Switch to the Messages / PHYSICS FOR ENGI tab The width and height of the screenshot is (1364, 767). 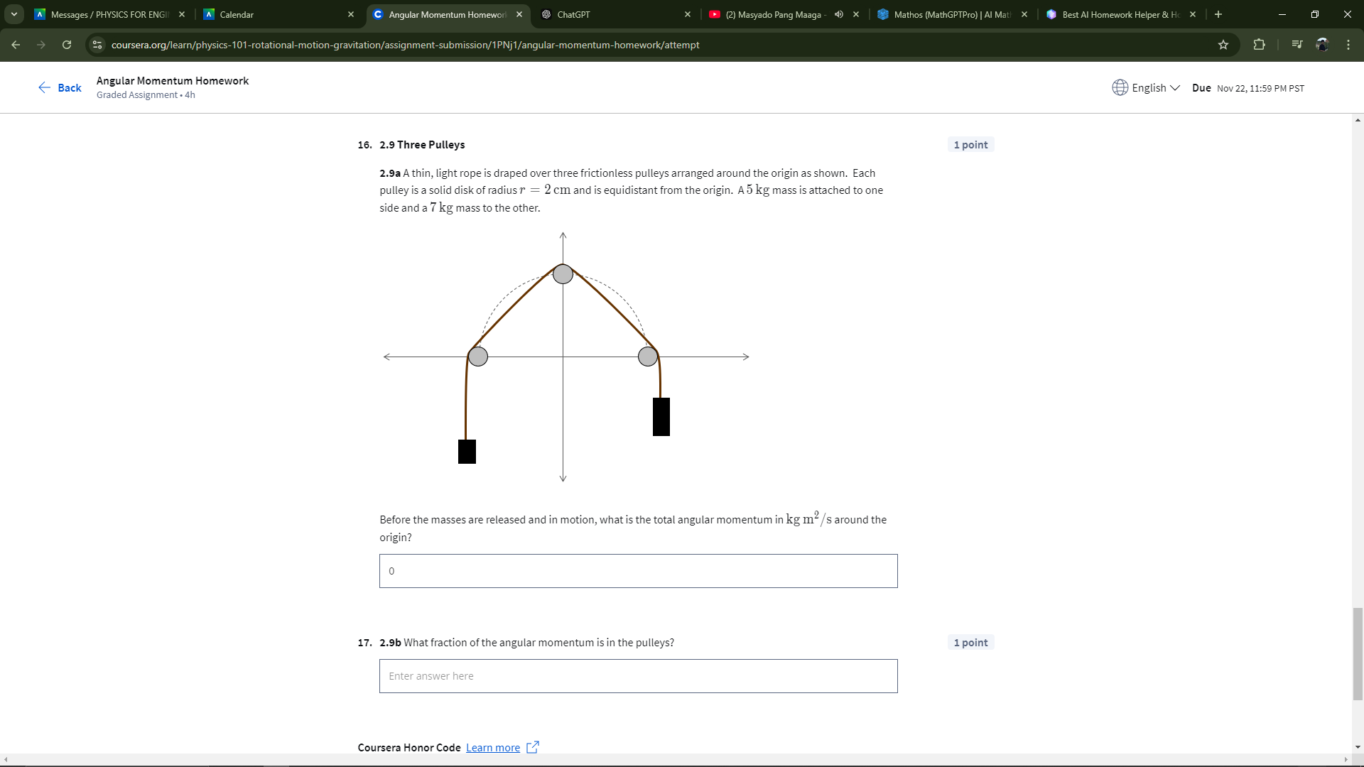110,14
